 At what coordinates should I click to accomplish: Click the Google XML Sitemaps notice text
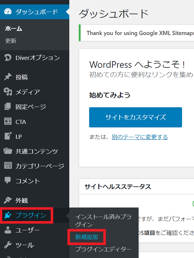click(140, 33)
